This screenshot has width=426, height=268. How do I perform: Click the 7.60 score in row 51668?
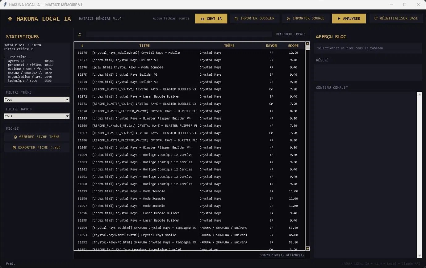coord(293,126)
